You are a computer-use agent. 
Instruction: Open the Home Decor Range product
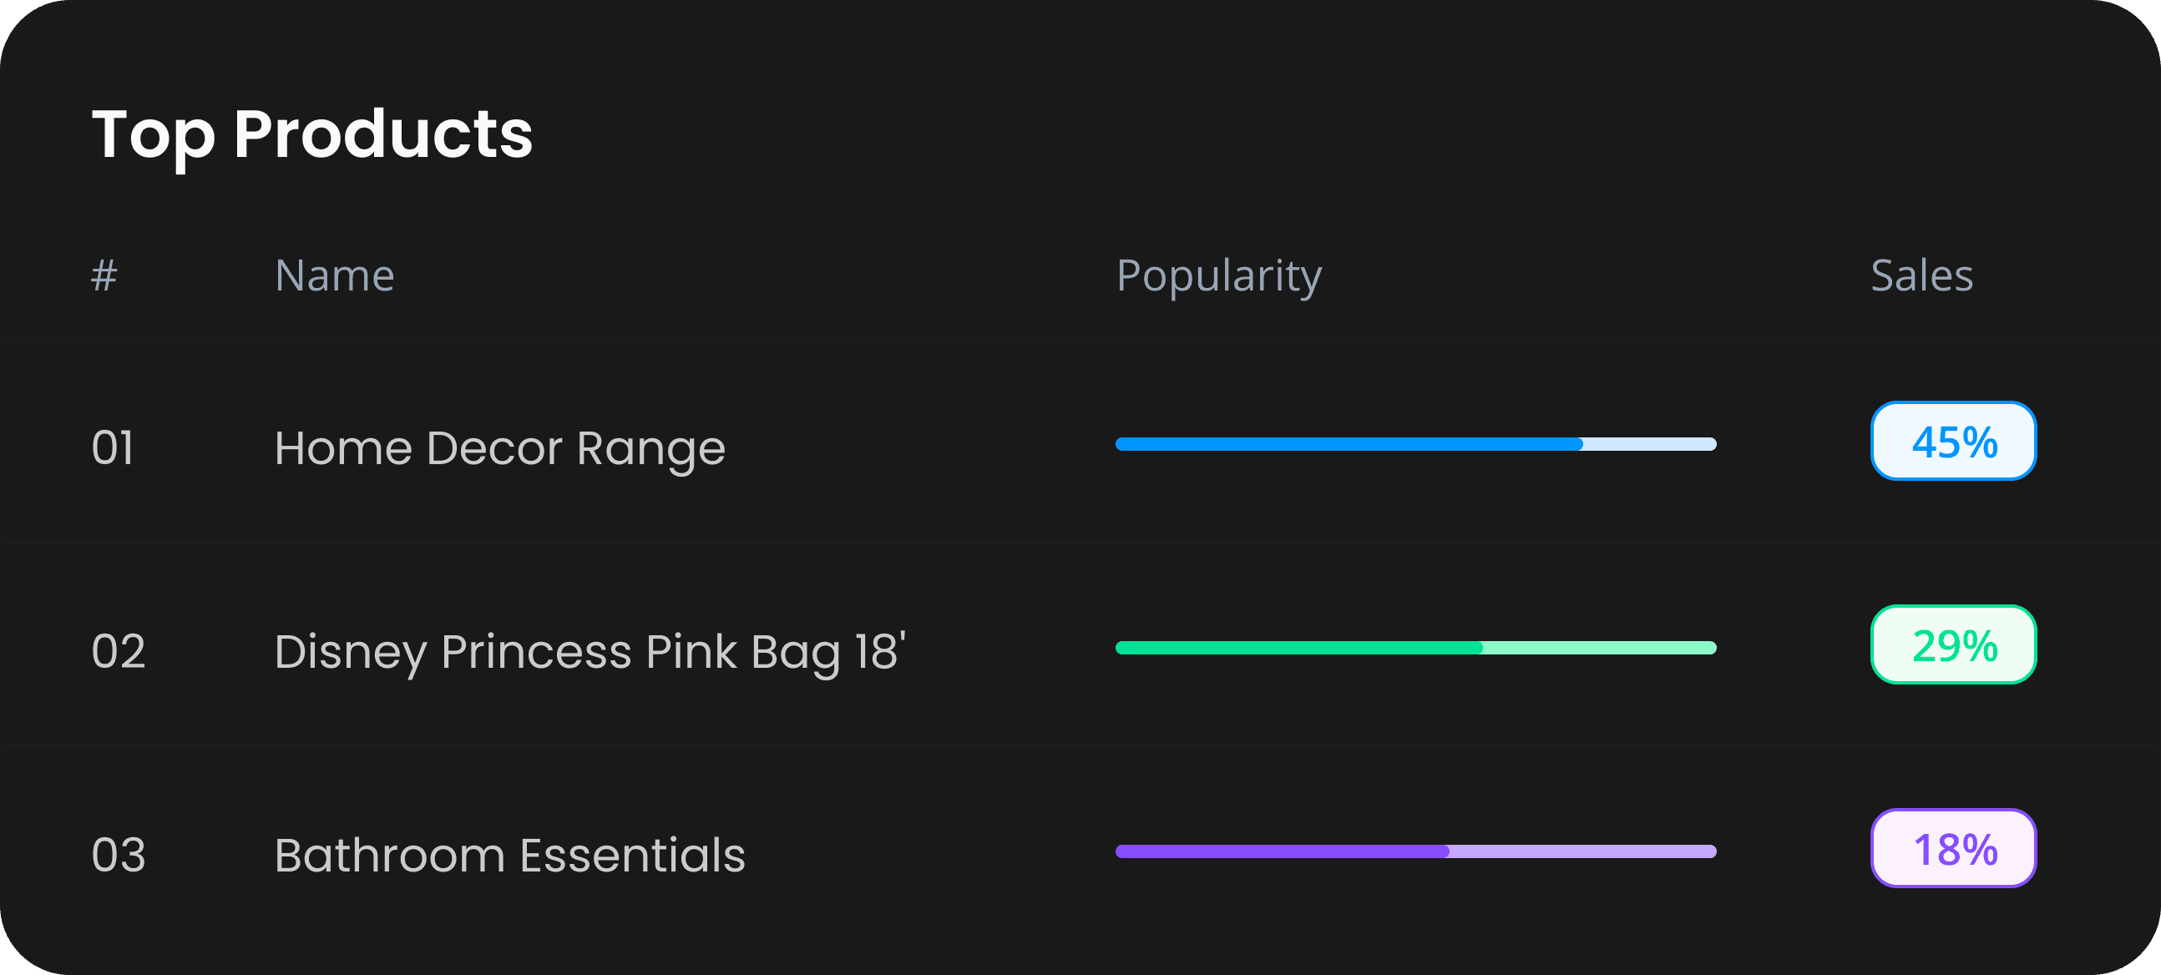point(499,447)
